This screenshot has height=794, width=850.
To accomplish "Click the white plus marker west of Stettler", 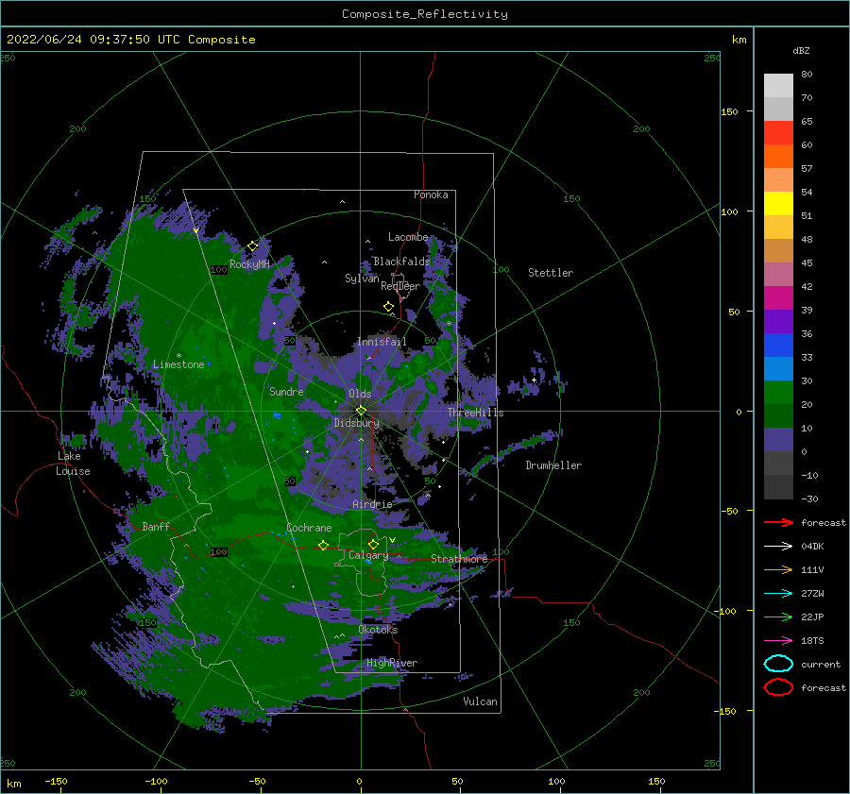I will pos(534,380).
